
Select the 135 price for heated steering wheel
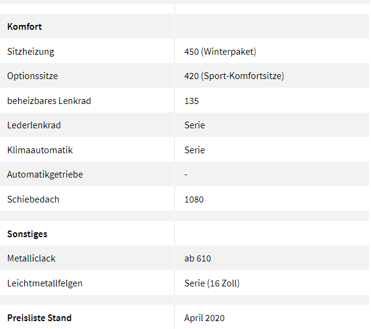[191, 101]
